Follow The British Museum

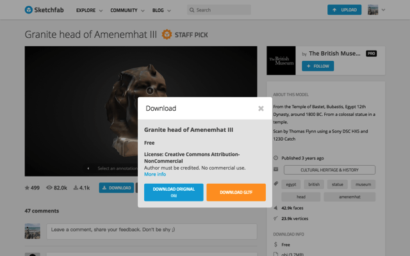pos(318,66)
